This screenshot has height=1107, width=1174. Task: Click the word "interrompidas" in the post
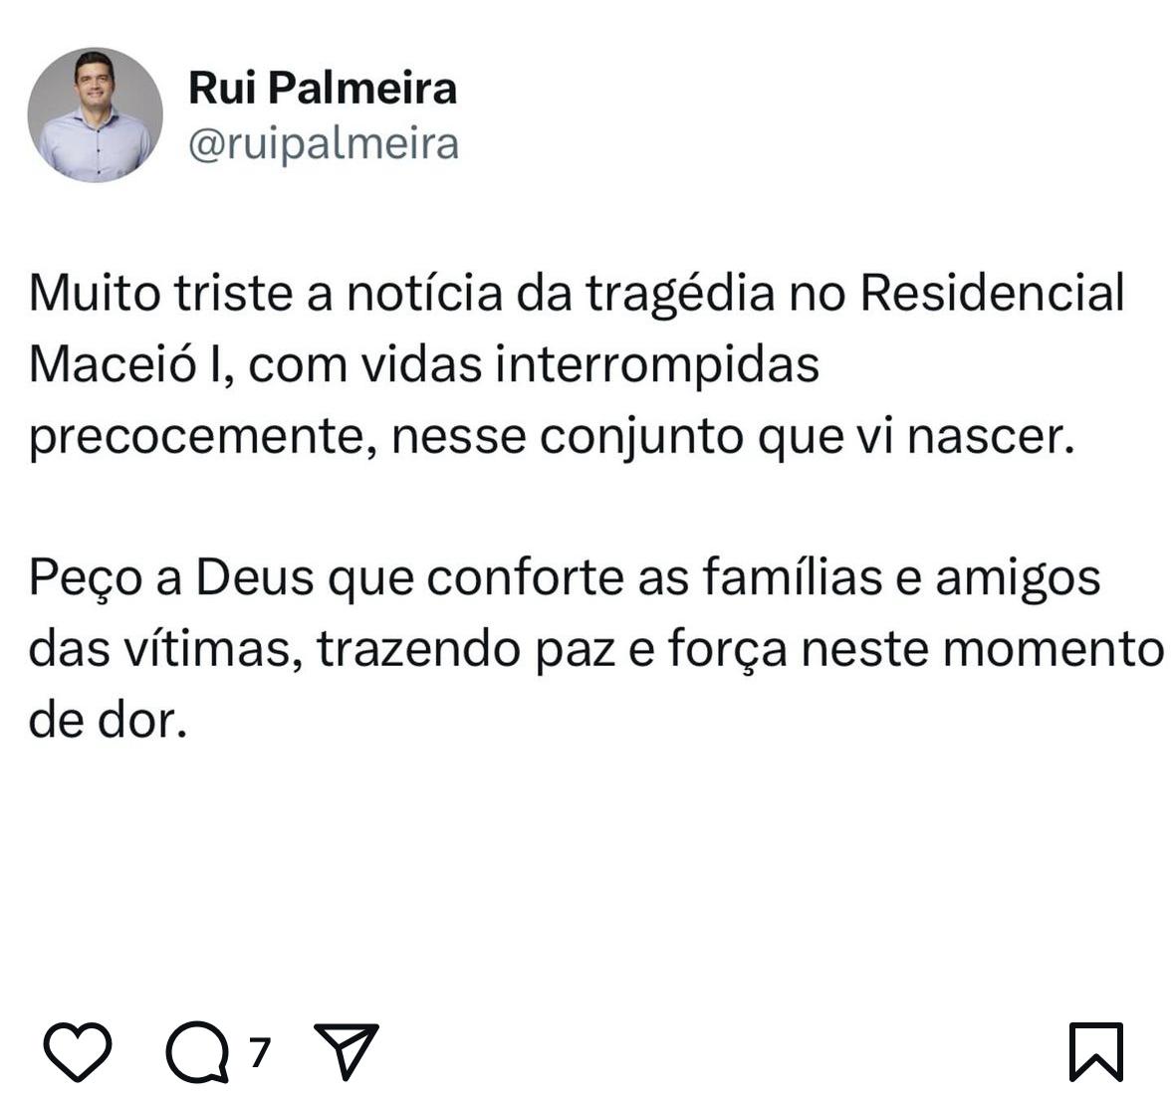tap(657, 365)
